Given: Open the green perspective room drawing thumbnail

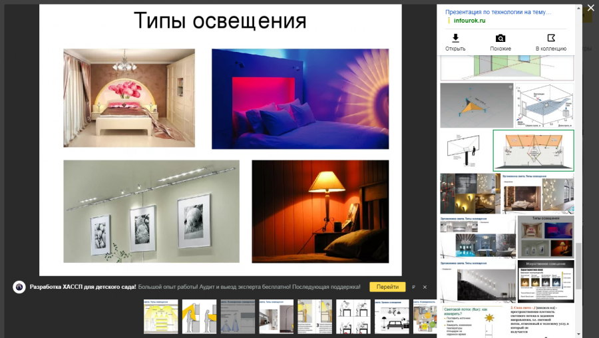Looking at the screenshot, I should click(507, 68).
